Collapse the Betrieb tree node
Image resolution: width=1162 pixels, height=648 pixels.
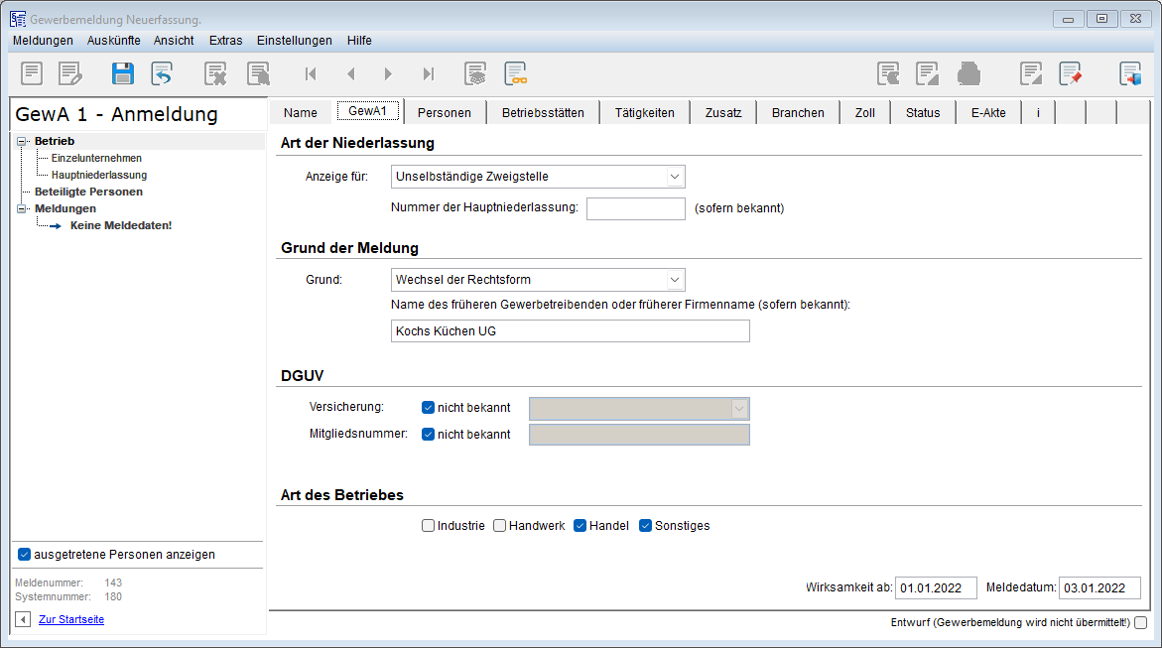[22, 142]
